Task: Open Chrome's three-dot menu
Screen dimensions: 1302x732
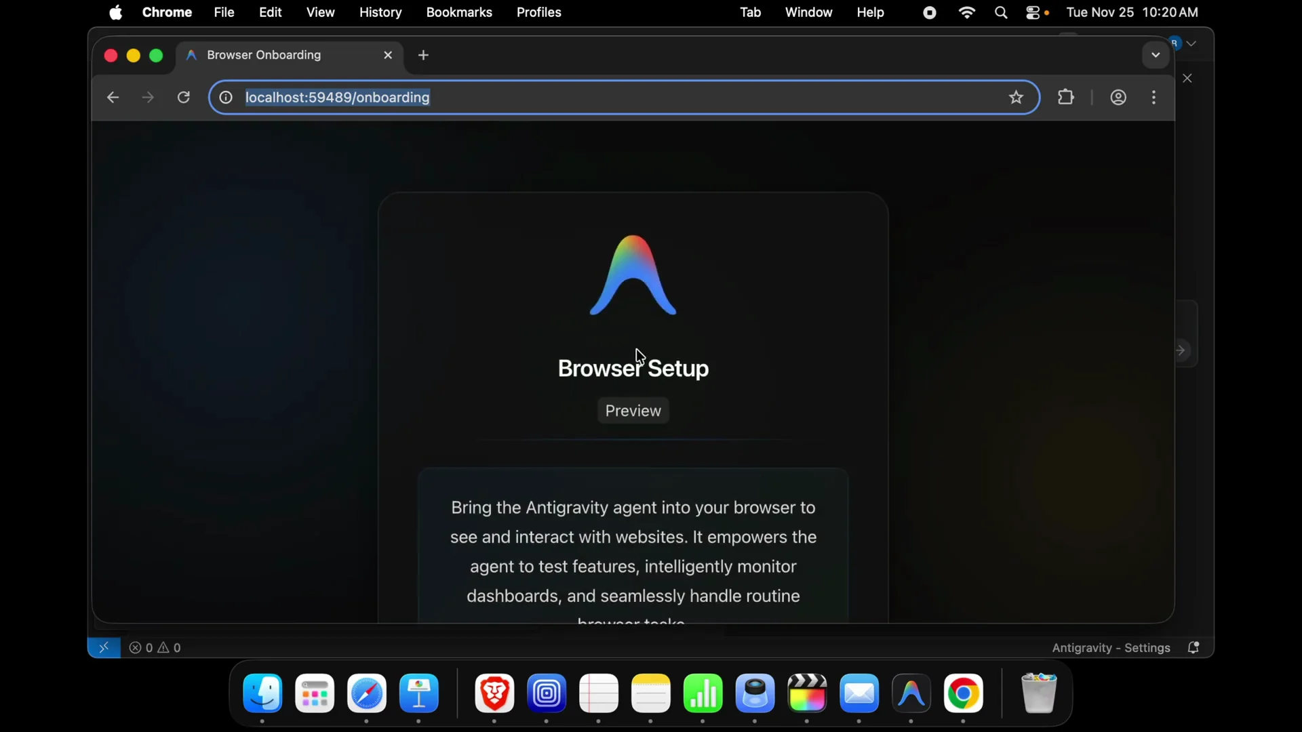Action: pyautogui.click(x=1154, y=98)
